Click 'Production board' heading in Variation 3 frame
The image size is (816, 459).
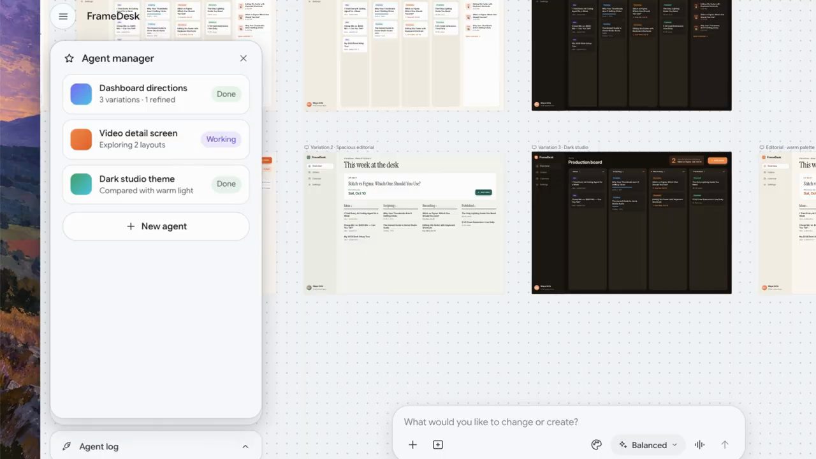585,163
